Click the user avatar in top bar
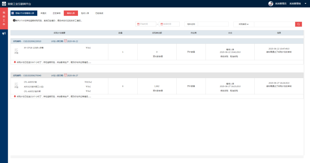 point(271,3)
